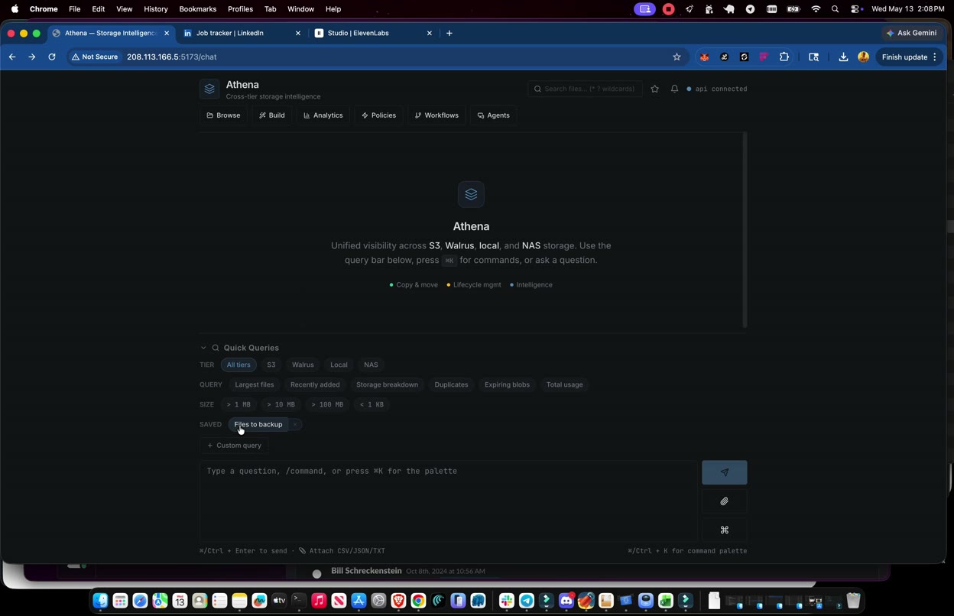The height and width of the screenshot is (616, 954).
Task: Run the Total usage query
Action: [564, 385]
